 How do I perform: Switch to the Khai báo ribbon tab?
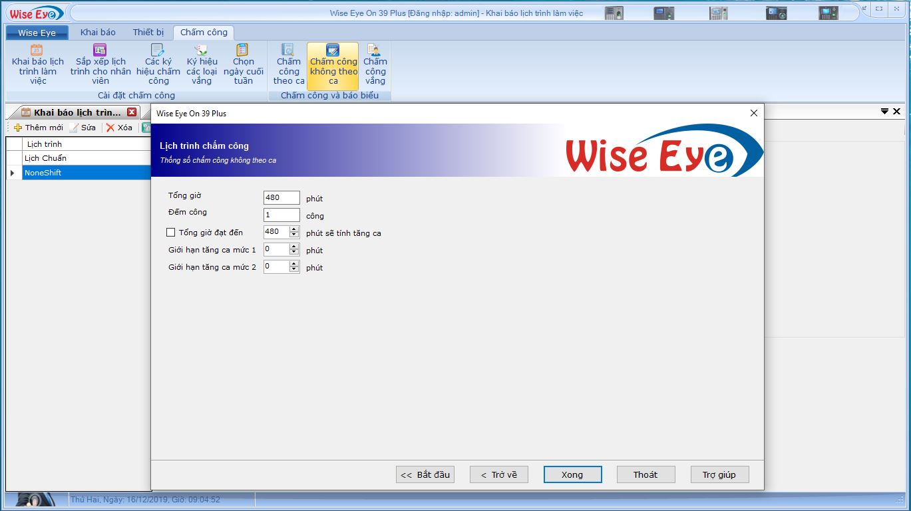[x=98, y=32]
